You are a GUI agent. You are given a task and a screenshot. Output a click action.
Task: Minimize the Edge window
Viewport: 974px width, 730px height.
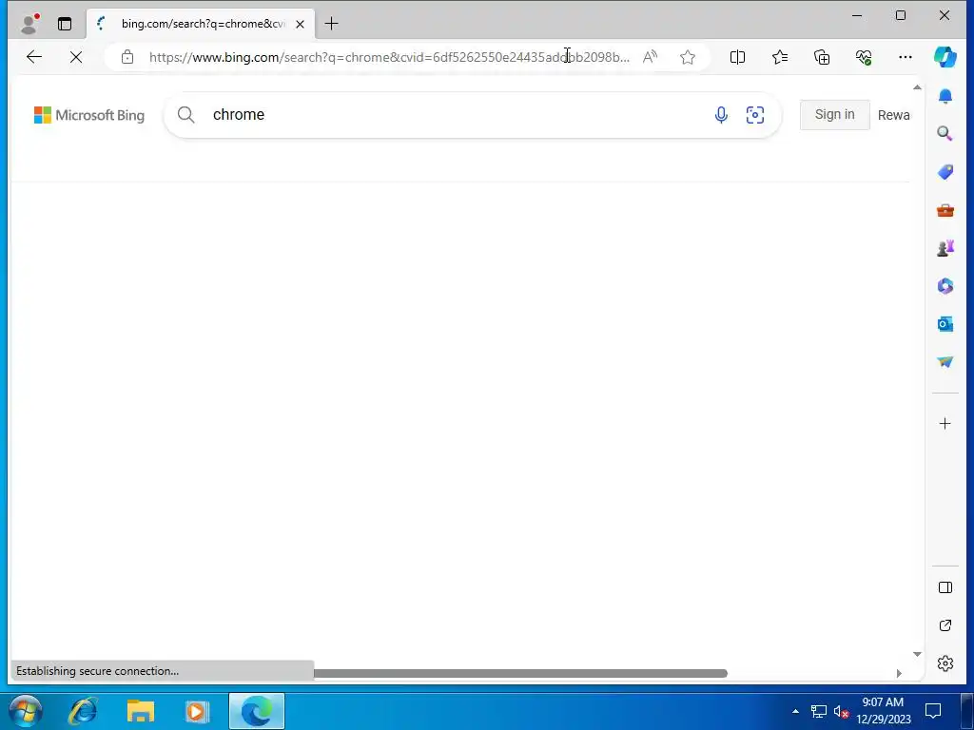[857, 15]
